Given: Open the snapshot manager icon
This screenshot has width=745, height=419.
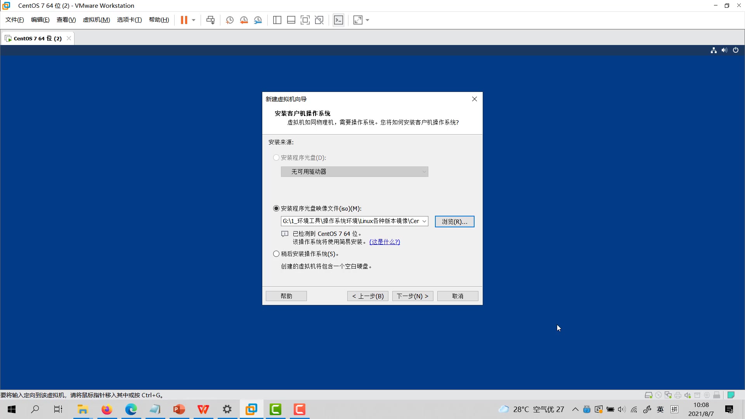Looking at the screenshot, I should [258, 20].
